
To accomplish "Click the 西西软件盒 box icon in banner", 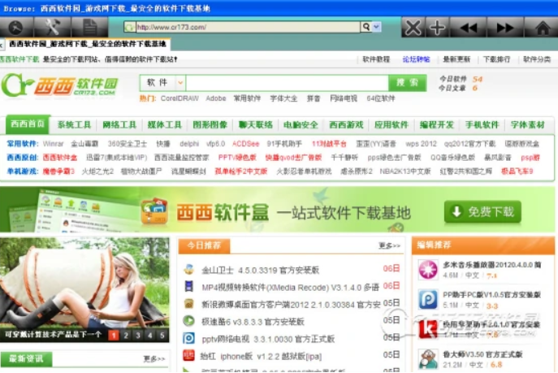I will pos(154,212).
